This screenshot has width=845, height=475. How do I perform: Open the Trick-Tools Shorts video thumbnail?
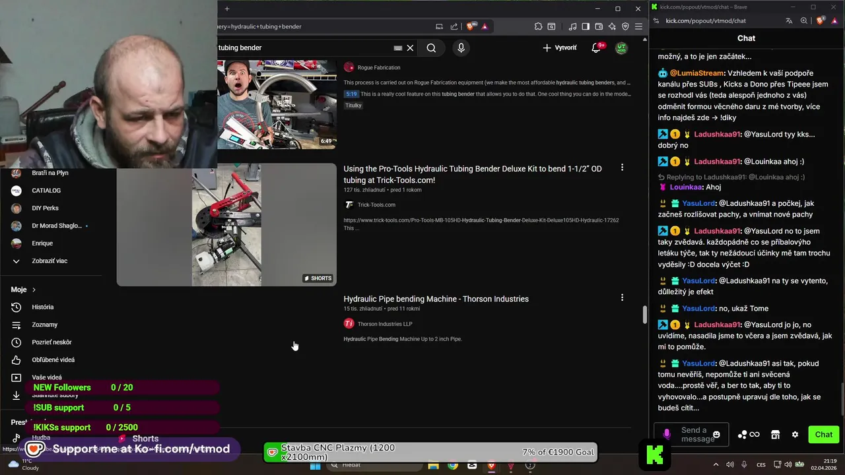pyautogui.click(x=226, y=224)
